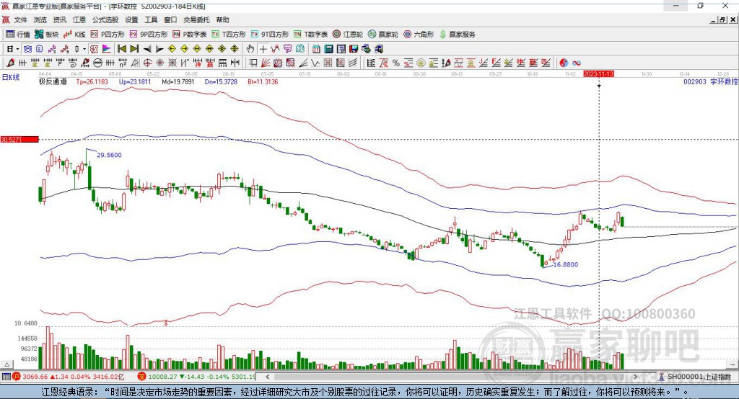Open the 文件 menu

20,19
